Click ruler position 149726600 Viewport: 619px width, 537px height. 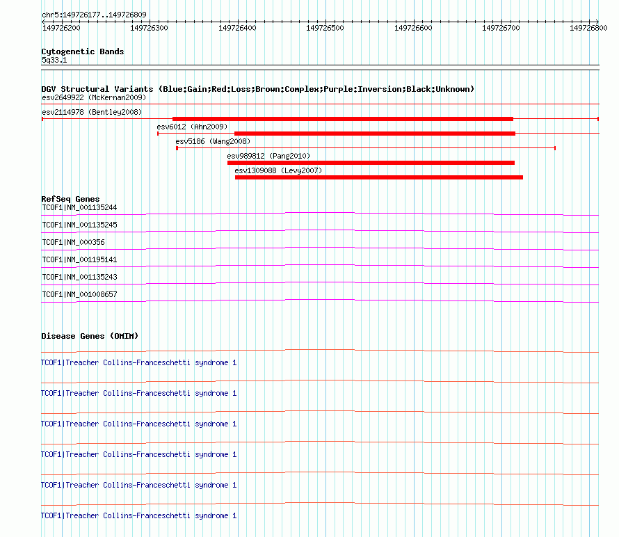[x=413, y=28]
